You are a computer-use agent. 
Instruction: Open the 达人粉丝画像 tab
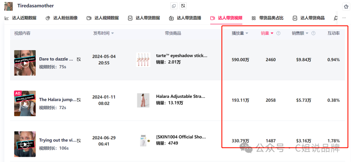point(62,18)
